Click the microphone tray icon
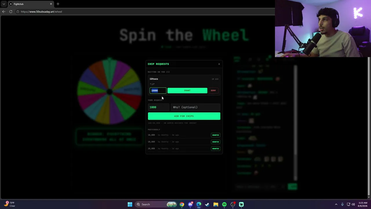 click(342, 204)
